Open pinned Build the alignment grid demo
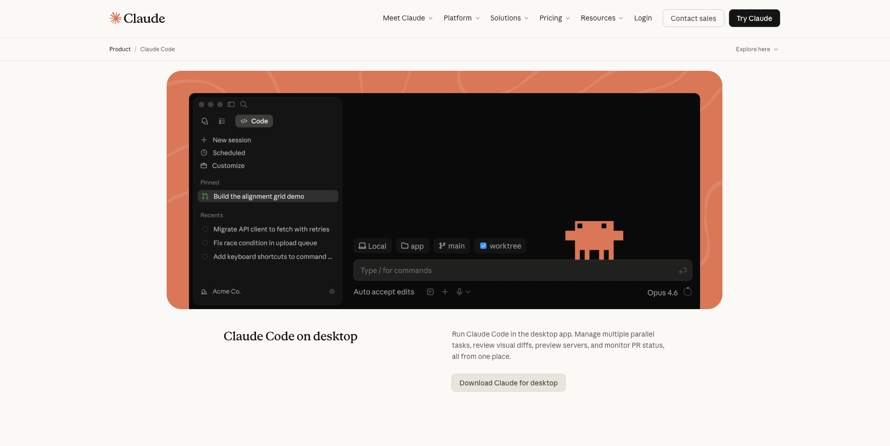 click(268, 196)
